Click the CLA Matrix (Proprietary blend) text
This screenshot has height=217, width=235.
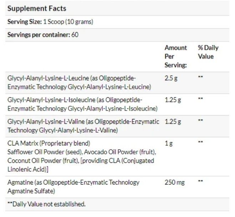48,143
